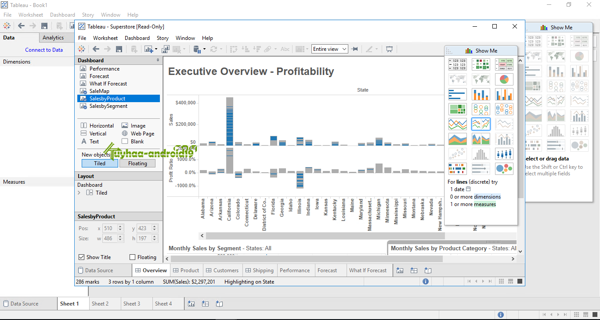The image size is (600, 320).
Task: Save workbook using Superstore toolbar disk icon
Action: click(119, 49)
